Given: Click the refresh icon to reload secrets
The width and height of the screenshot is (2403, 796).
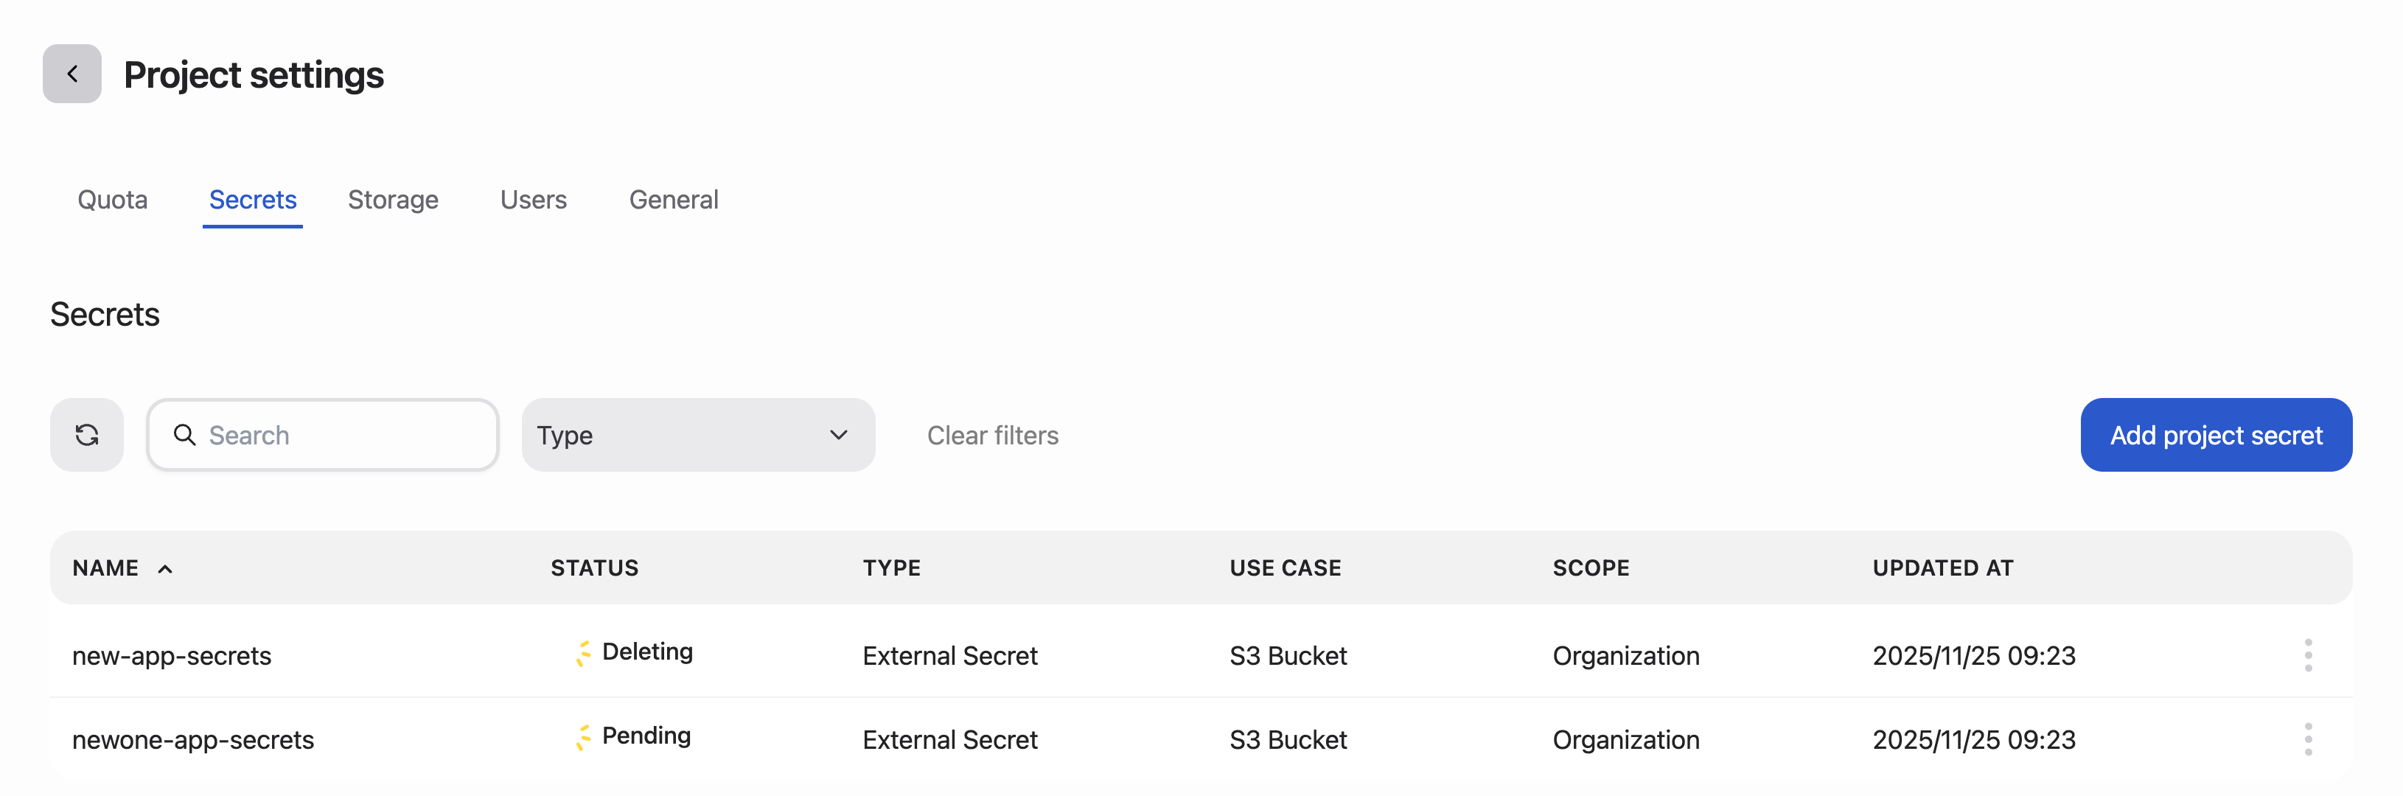Looking at the screenshot, I should tap(87, 435).
